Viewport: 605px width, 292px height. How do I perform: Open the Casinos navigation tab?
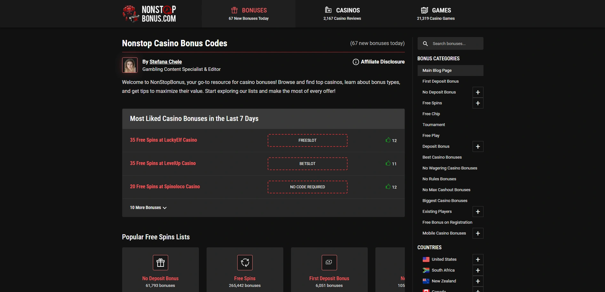[x=342, y=14]
